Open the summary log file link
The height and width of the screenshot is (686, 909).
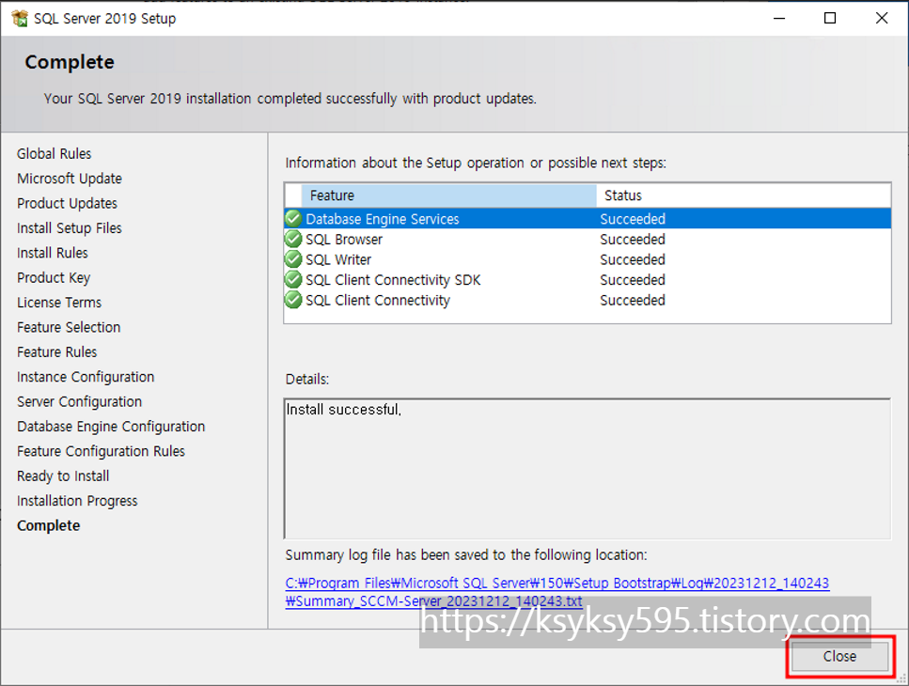tap(556, 592)
